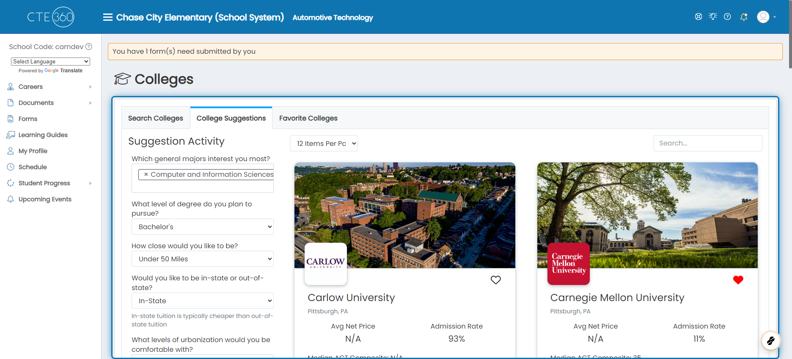Viewport: 792px width, 359px height.
Task: Open the user avatar menu
Action: click(763, 17)
